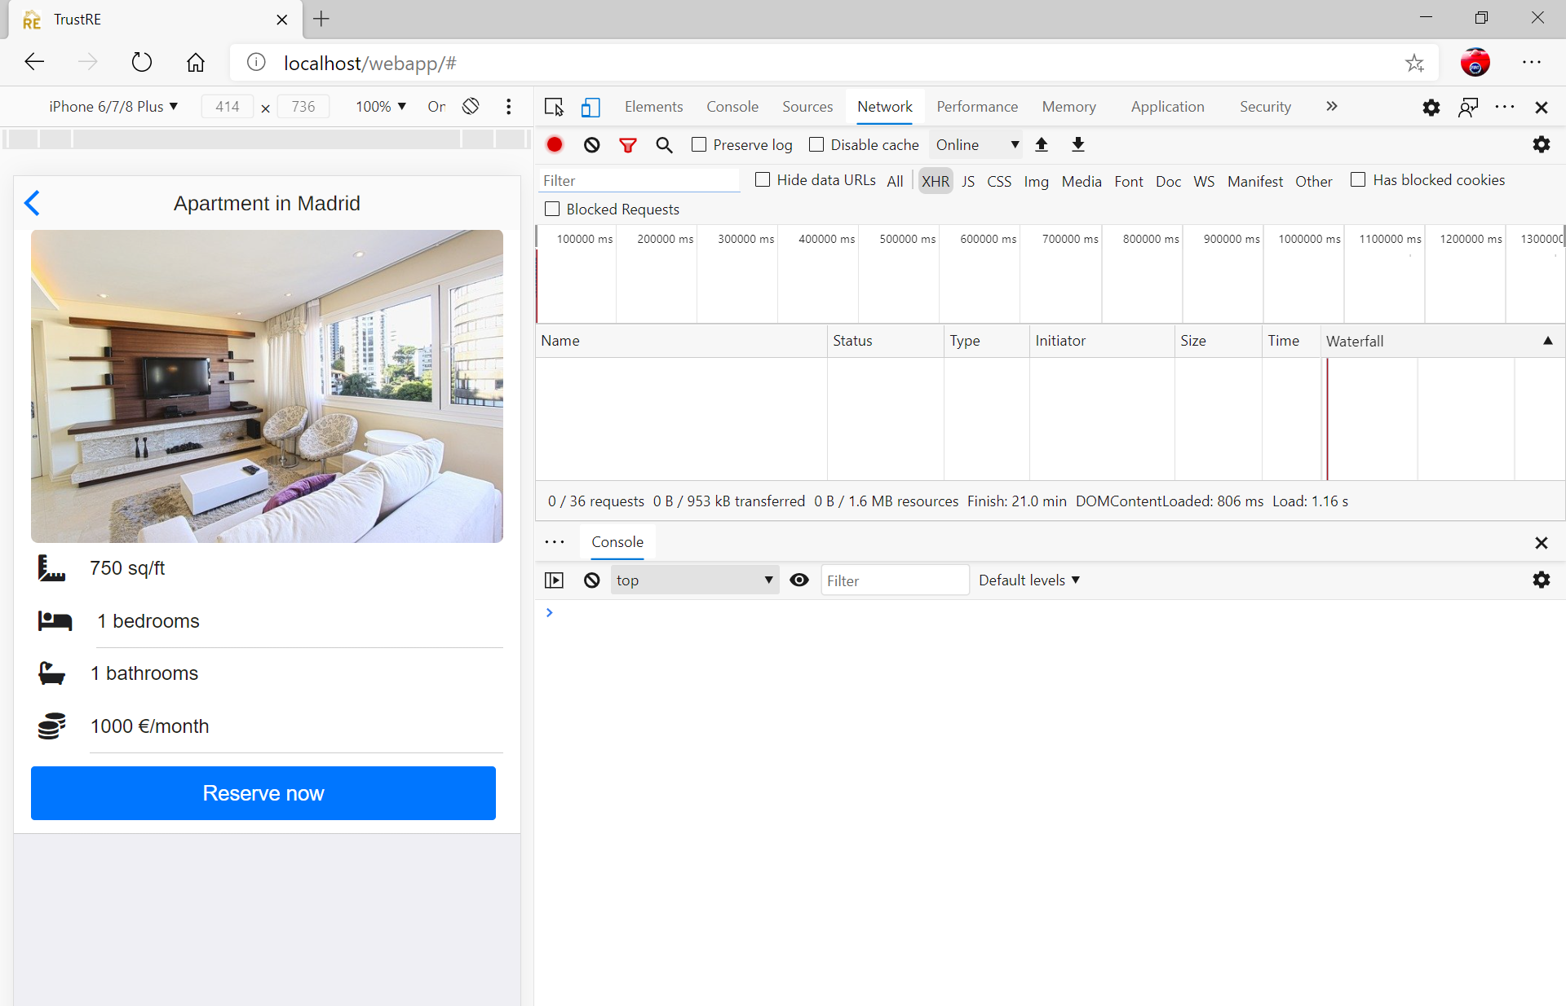Activate the inspect element picker
1566x1006 pixels.
coord(554,107)
